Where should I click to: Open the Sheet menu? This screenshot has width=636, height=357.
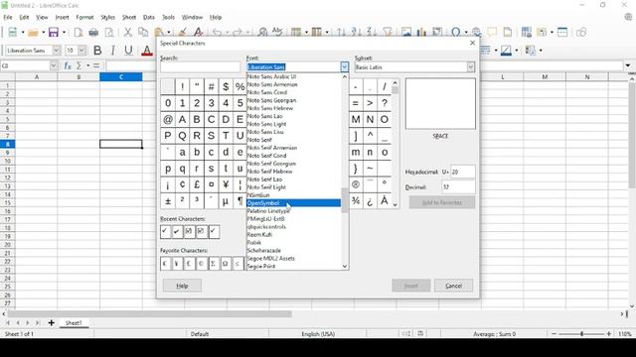[x=129, y=18]
